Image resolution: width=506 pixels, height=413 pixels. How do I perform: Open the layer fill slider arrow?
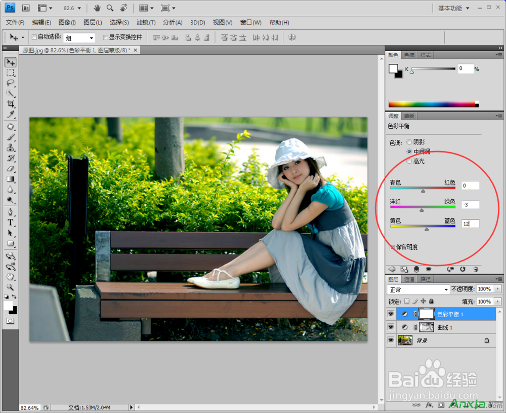pos(497,302)
